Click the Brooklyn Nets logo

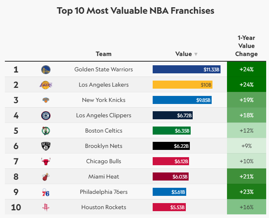46,146
